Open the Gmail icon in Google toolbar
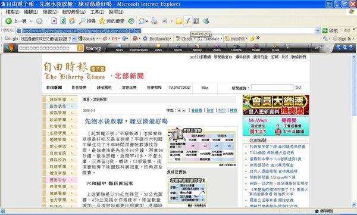 click(114, 39)
